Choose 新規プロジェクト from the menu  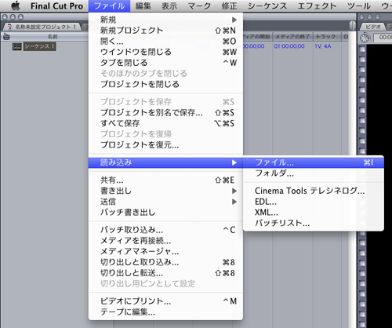[x=165, y=31]
